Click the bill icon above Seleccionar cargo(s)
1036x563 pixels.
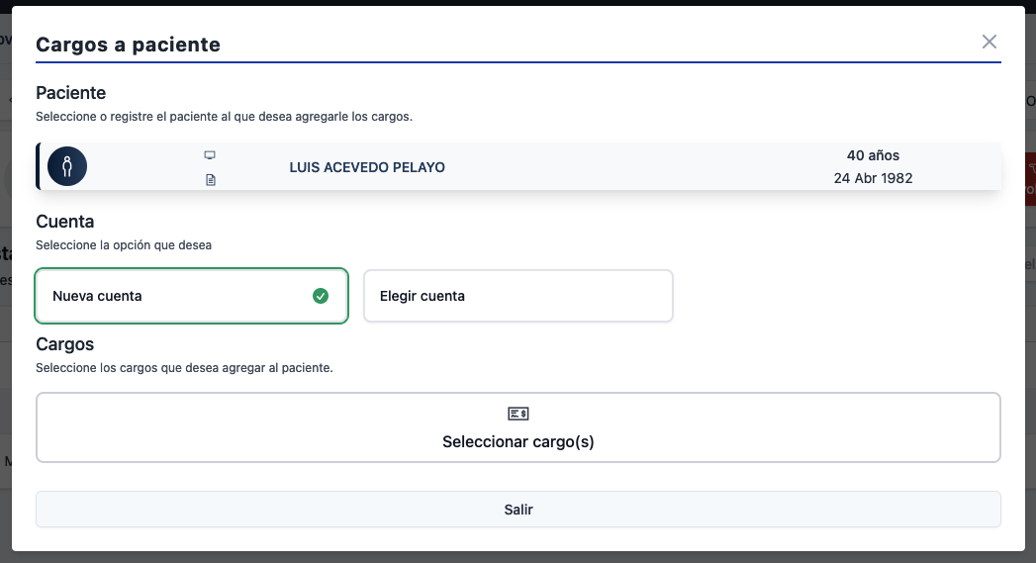tap(518, 414)
